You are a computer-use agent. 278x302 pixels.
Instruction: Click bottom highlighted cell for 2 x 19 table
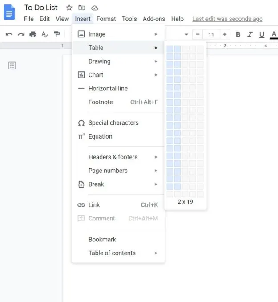177,187
